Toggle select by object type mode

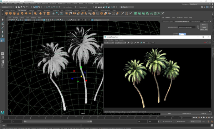point(37,7)
